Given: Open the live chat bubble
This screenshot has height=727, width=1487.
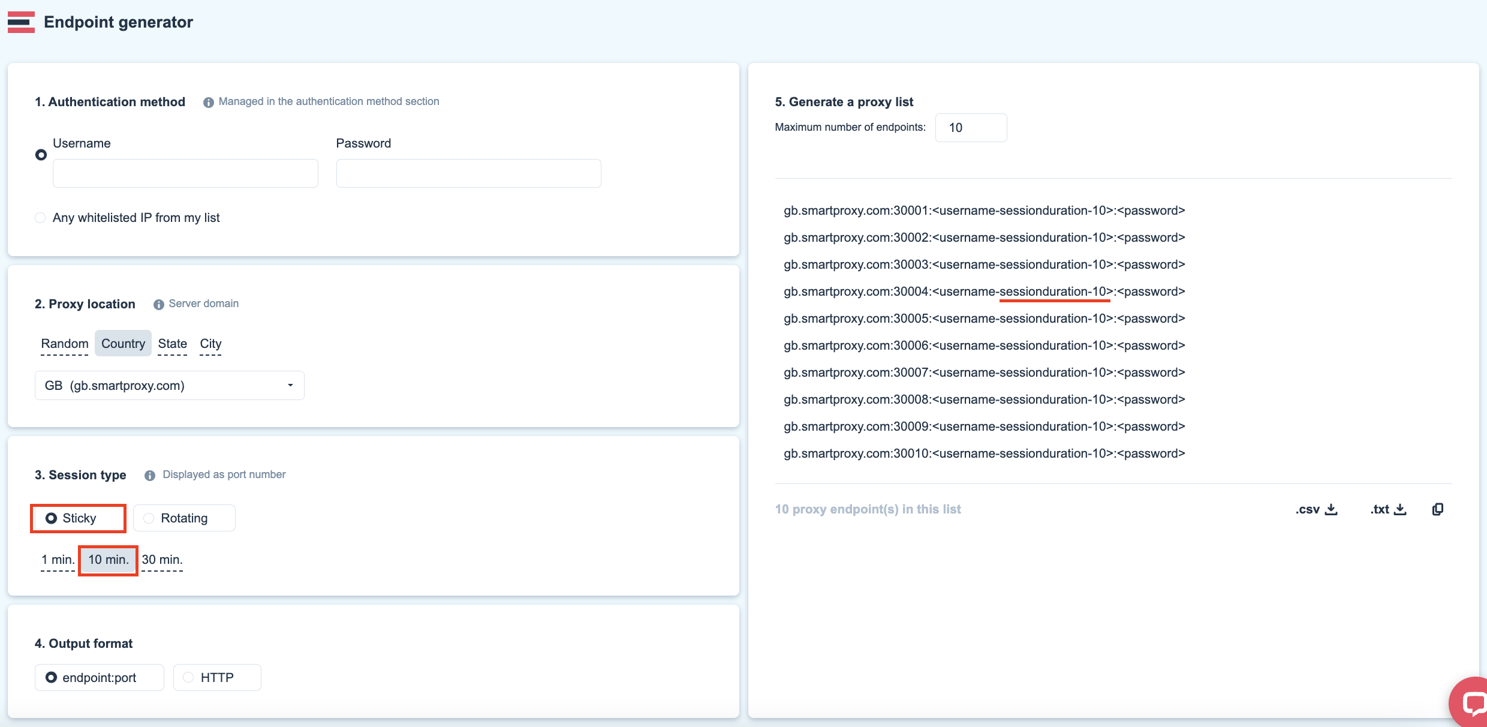Looking at the screenshot, I should pos(1472,703).
